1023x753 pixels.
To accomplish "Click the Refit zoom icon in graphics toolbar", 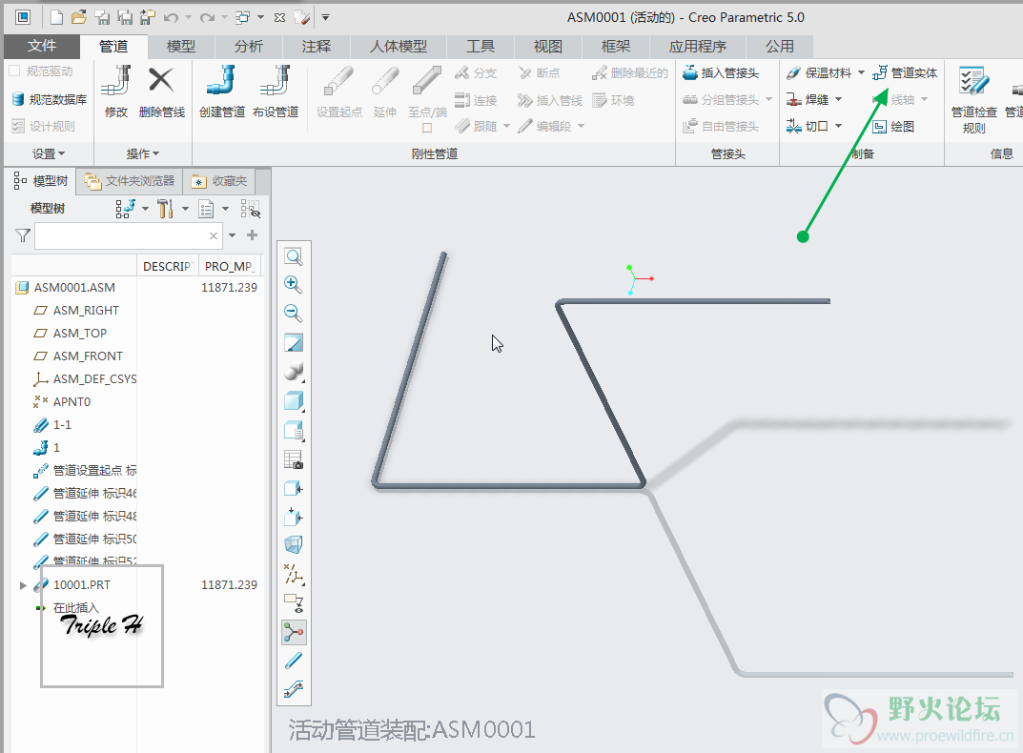I will (294, 257).
